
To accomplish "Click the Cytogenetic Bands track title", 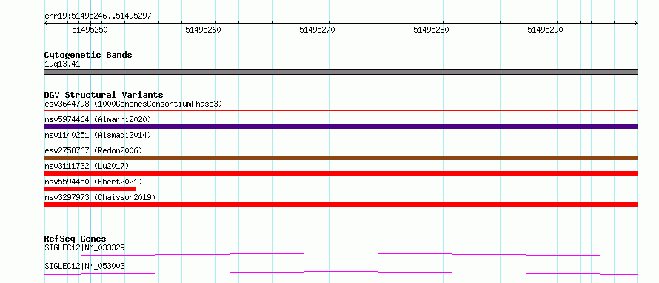I will (x=88, y=55).
